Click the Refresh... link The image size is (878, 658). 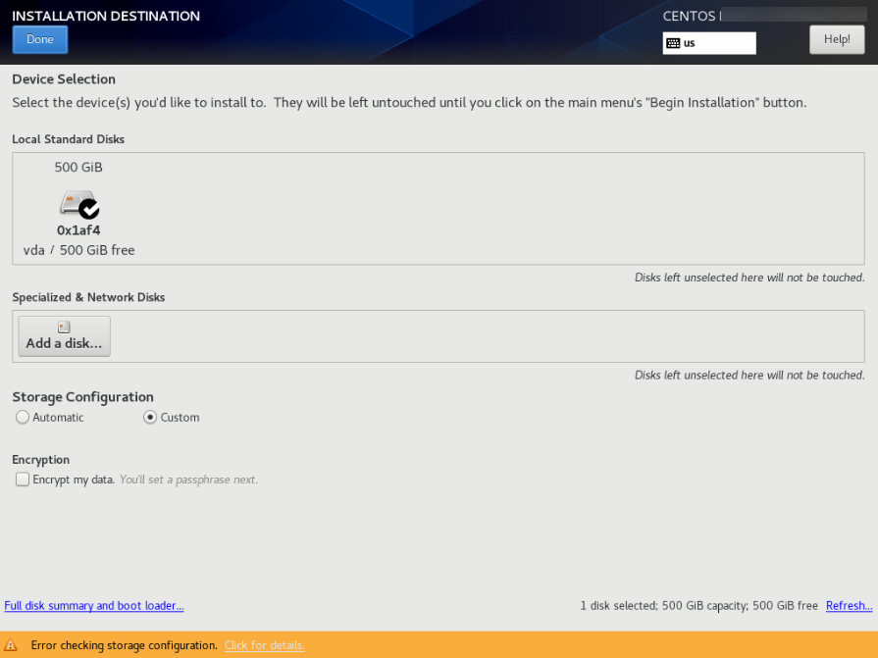pyautogui.click(x=849, y=605)
